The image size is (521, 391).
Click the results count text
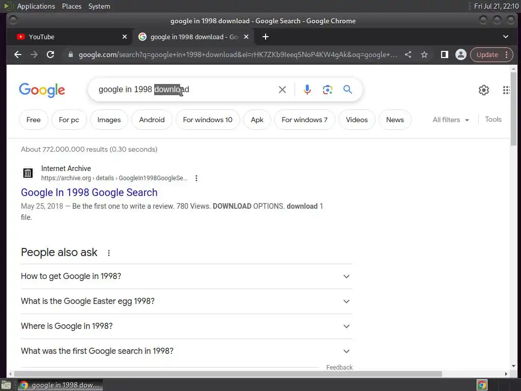pos(89,149)
